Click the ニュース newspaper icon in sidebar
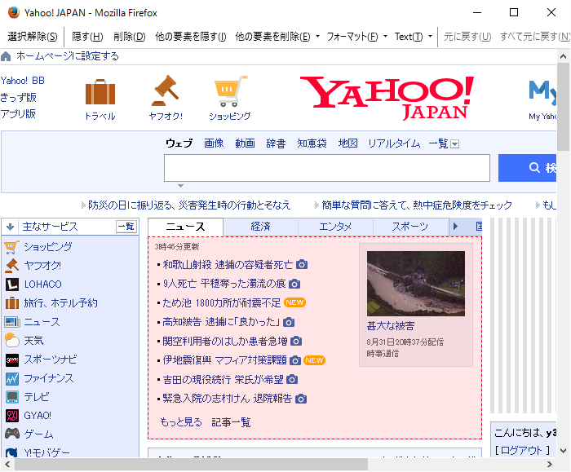 tap(12, 322)
